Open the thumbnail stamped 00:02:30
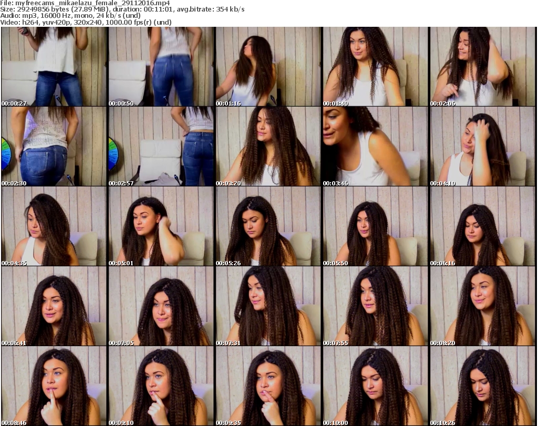The height and width of the screenshot is (426, 538). click(x=54, y=147)
